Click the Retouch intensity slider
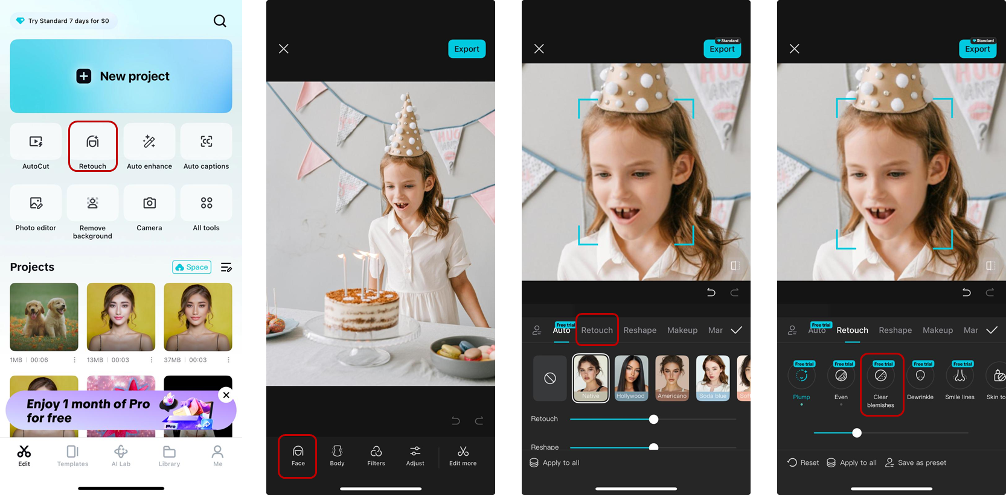Screen dimensions: 1006x495 [x=653, y=419]
